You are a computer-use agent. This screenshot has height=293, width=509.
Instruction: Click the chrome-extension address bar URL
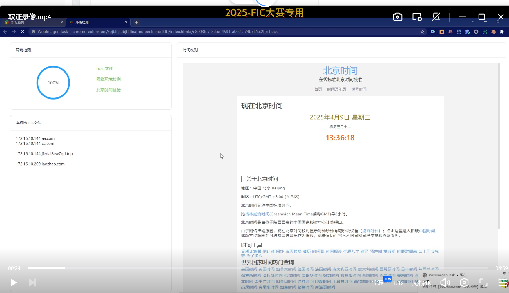coord(175,32)
